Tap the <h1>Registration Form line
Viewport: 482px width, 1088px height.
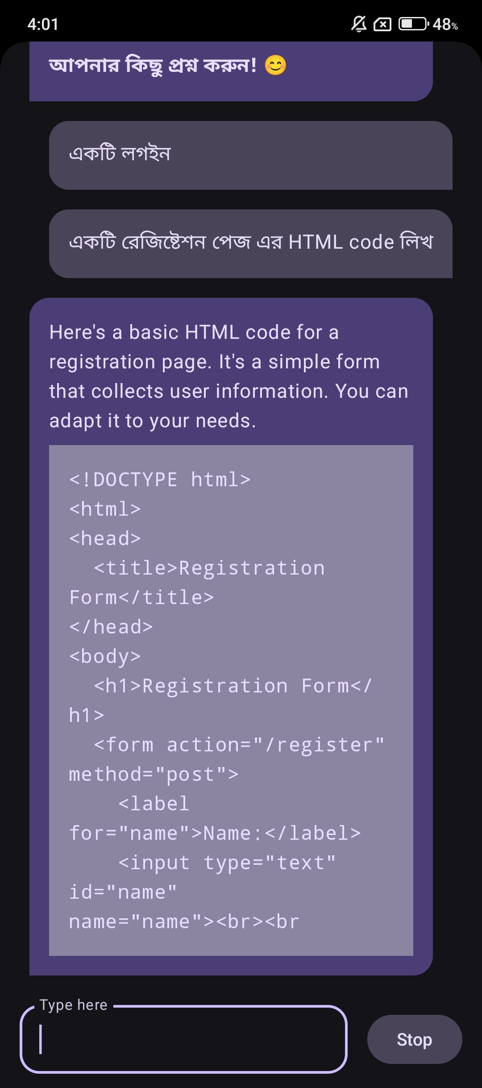coord(233,686)
